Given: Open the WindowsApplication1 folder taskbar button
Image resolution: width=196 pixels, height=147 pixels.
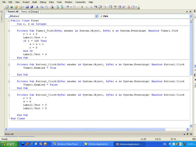Looking at the screenshot, I should [98, 144].
